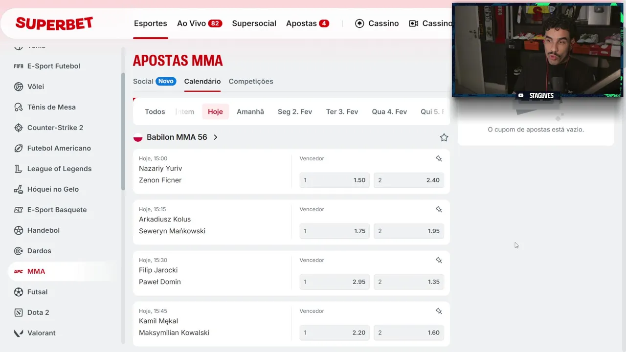Open the Supersocial tab
Screen dimensions: 626x352
254,23
